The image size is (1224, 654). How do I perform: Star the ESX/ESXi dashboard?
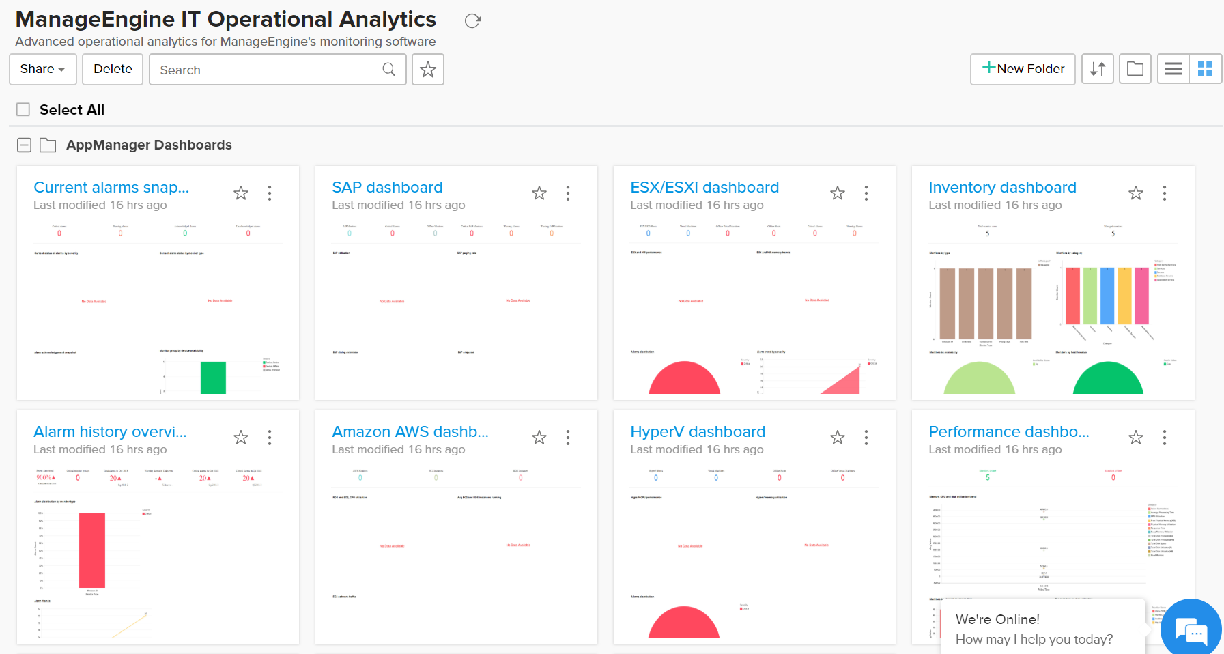pyautogui.click(x=838, y=193)
